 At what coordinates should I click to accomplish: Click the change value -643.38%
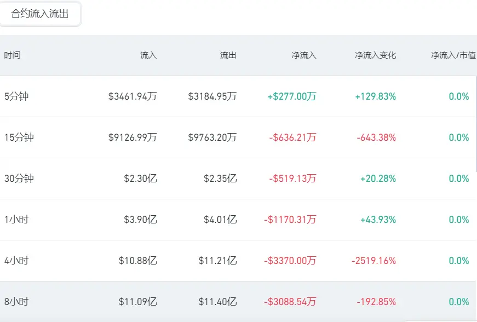pos(376,137)
